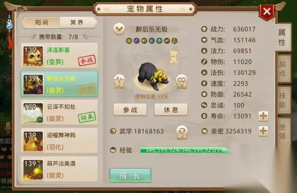Click the green 经验 experience progress bar
The width and height of the screenshot is (297, 193).
[x=185, y=150]
